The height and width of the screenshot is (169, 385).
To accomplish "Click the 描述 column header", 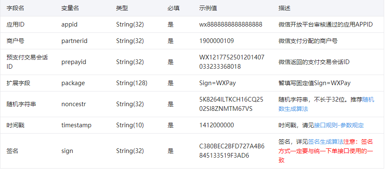I will [x=284, y=8].
